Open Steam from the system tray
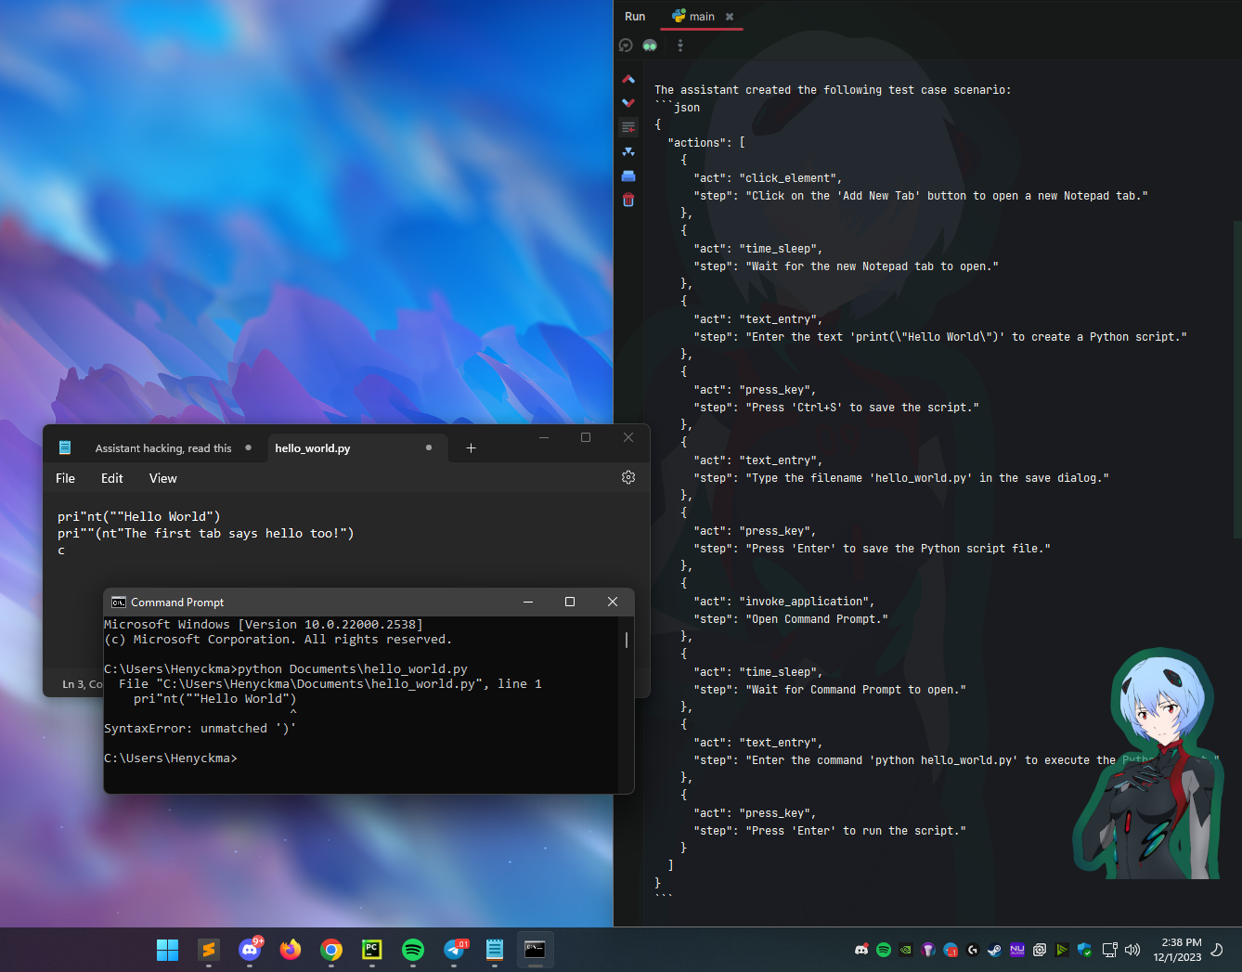 click(x=993, y=950)
